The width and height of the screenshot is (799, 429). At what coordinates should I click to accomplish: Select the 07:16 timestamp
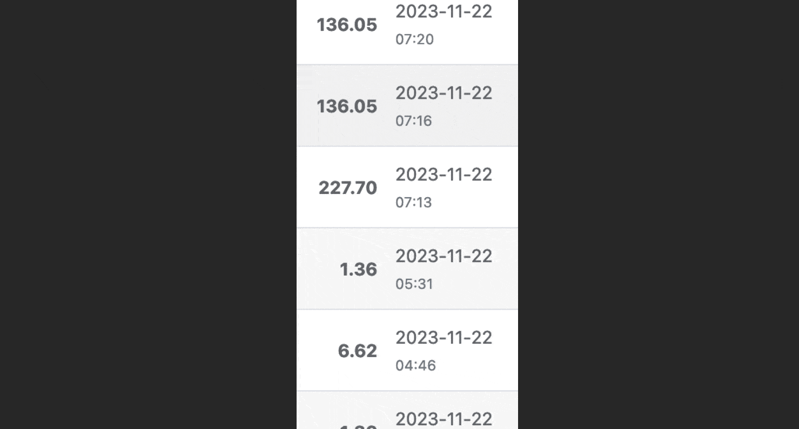tap(414, 121)
